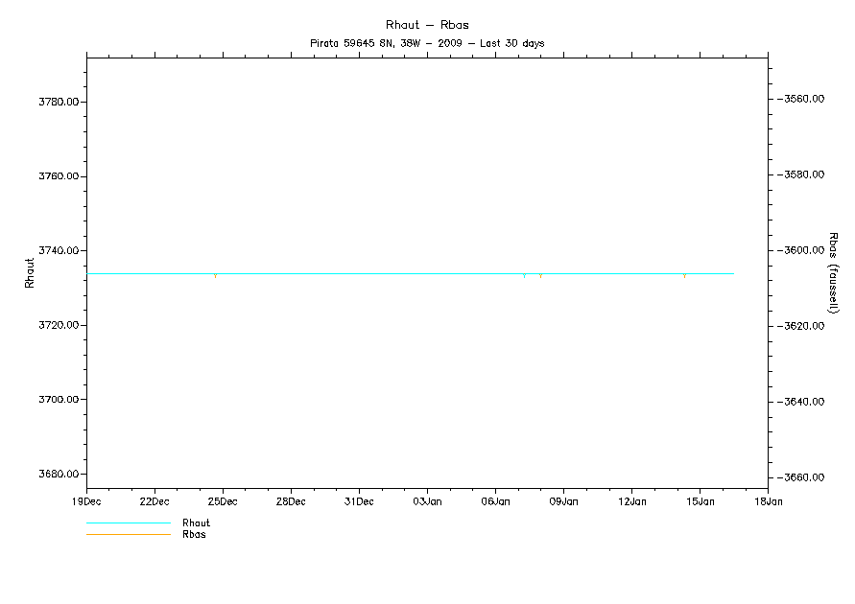Click the left axis label Rhaut
Viewport: 855px width, 604px height.
[30, 273]
